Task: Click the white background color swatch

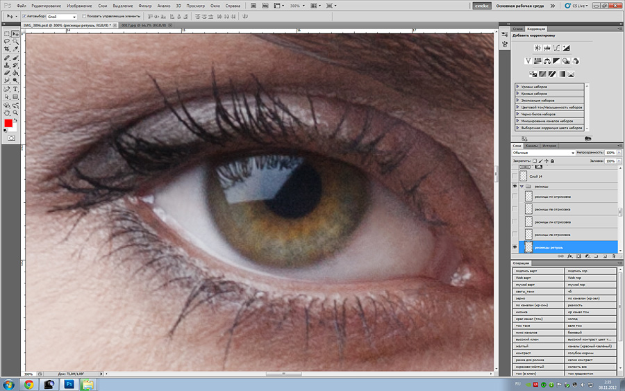Action: click(x=14, y=128)
